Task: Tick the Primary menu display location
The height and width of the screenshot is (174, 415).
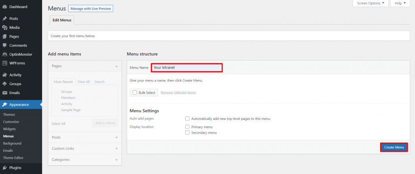Action: coord(187,127)
